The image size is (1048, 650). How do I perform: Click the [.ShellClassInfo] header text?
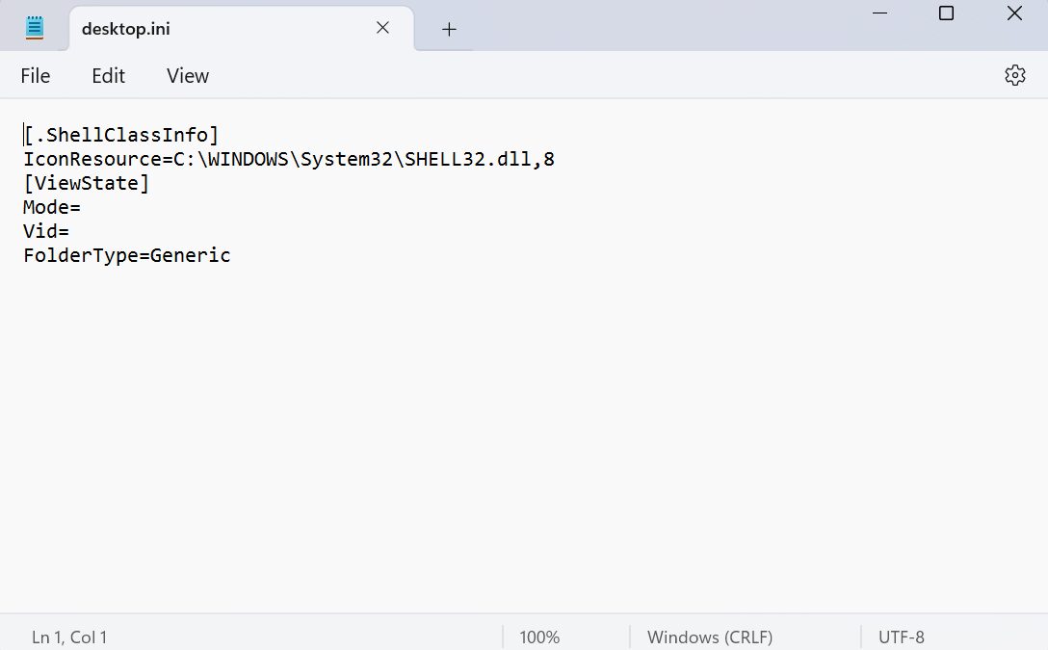tap(120, 134)
